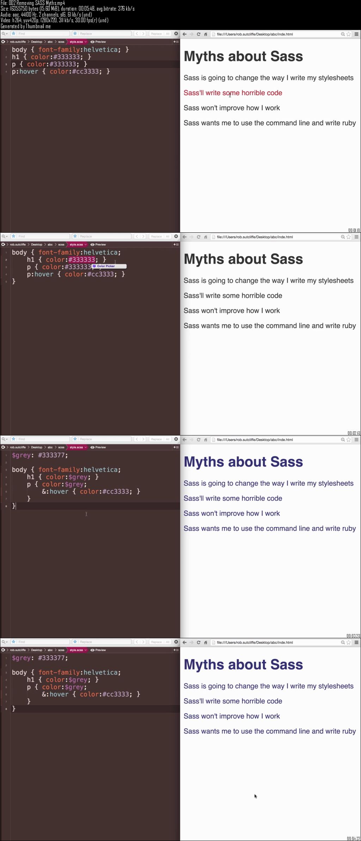Click the zoom magnifier in 00:02:18 frame's address bar
The image size is (361, 841).
coord(343,237)
